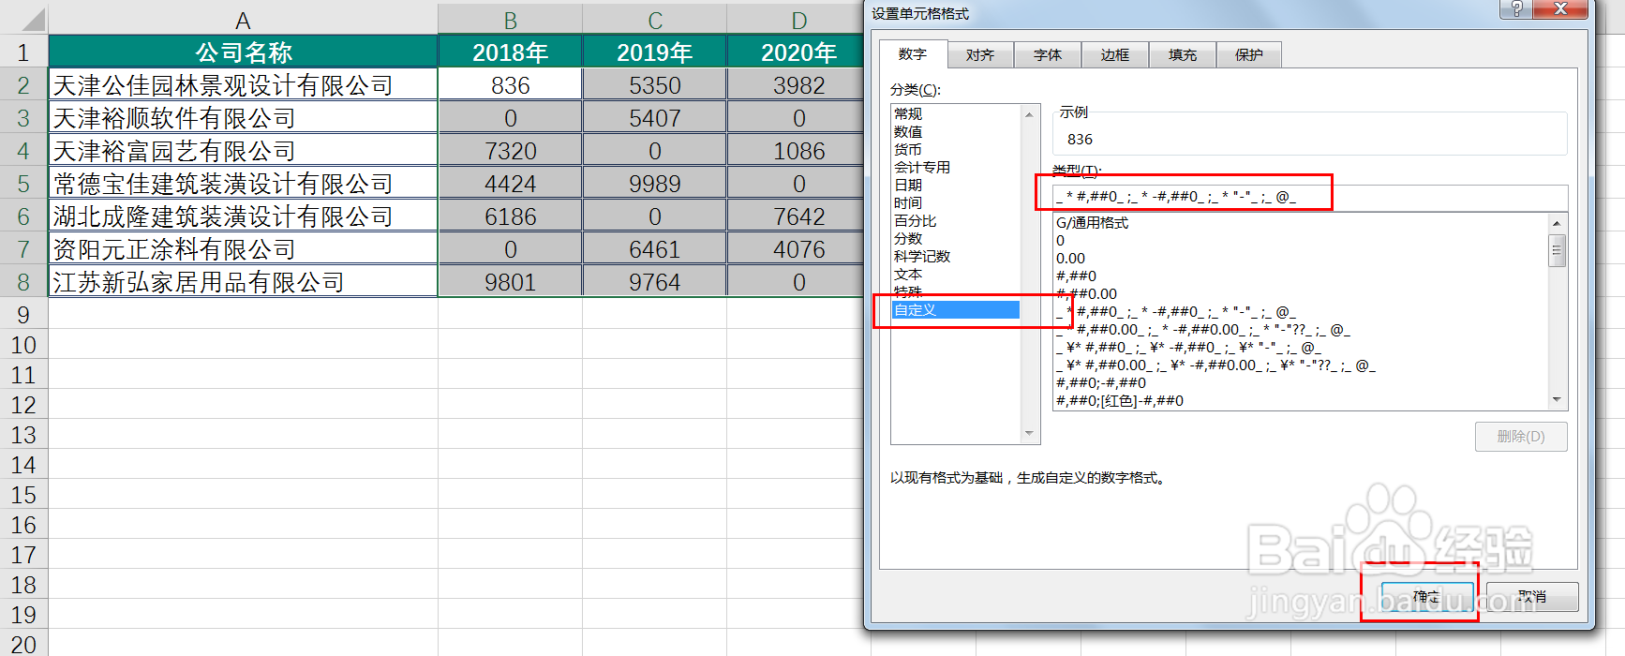Open the 边框 tab
The width and height of the screenshot is (1625, 656).
[x=1115, y=55]
